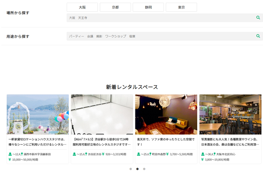Click the yen icon beside 3,700～5,500/時間
The image size is (263, 173).
pyautogui.click(x=167, y=154)
